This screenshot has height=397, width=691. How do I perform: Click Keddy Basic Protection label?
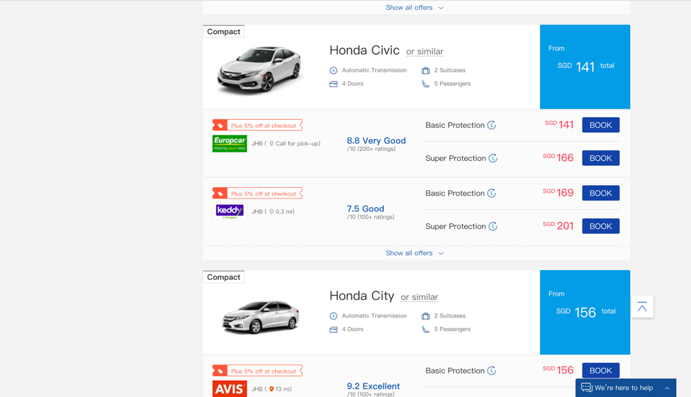point(455,193)
